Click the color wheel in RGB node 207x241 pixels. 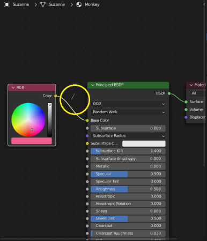coord(28,120)
